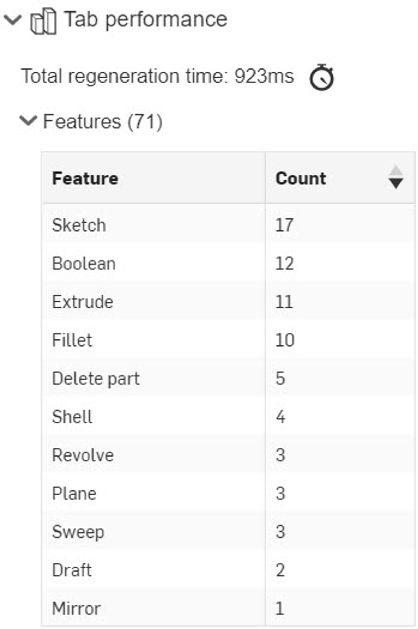Collapse the Tab performance section

click(13, 20)
